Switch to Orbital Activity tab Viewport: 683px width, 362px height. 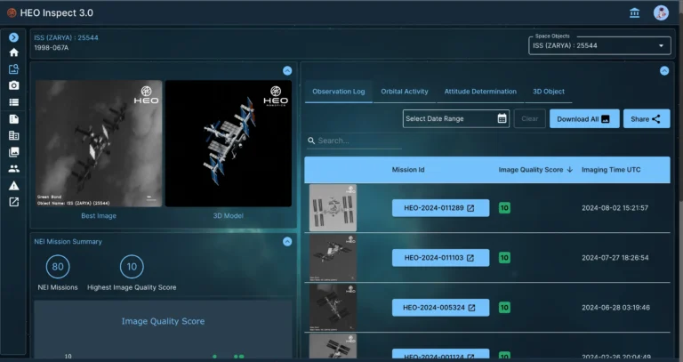click(405, 92)
